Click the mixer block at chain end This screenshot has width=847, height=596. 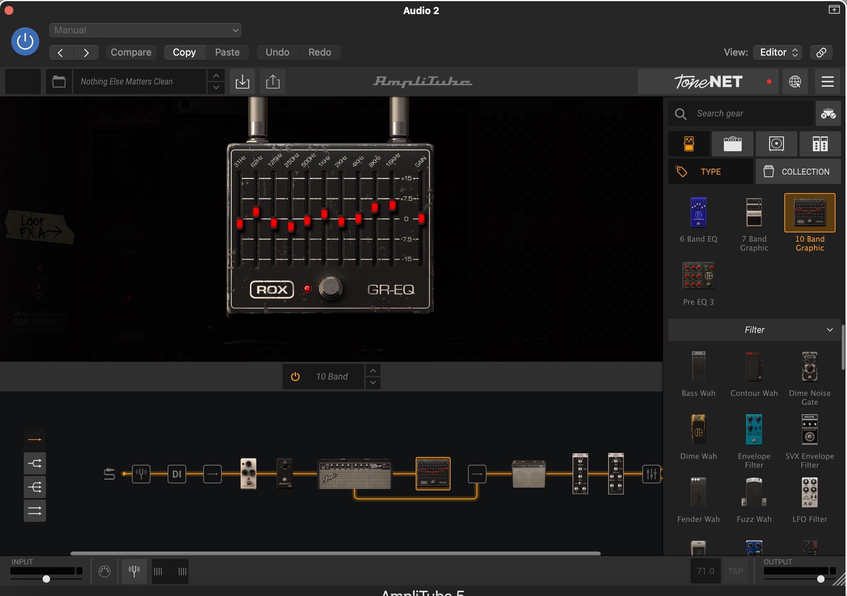pyautogui.click(x=651, y=474)
